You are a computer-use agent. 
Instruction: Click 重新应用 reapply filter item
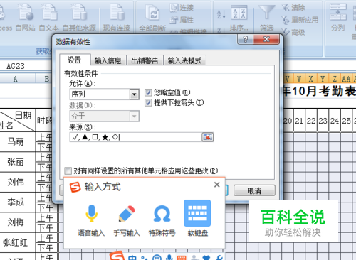[300, 20]
